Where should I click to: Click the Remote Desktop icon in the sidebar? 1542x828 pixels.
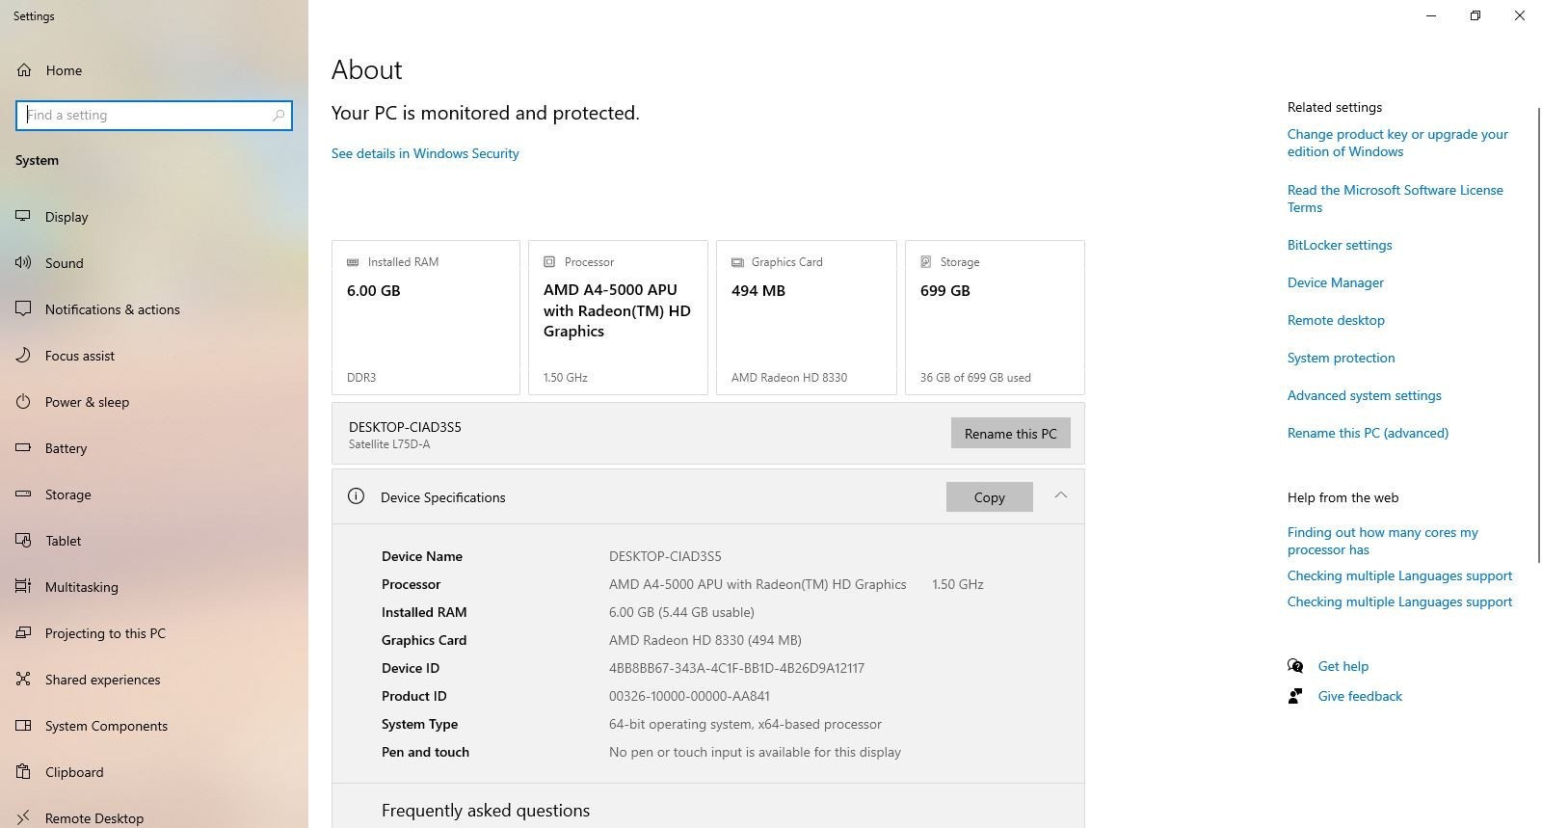pyautogui.click(x=23, y=818)
